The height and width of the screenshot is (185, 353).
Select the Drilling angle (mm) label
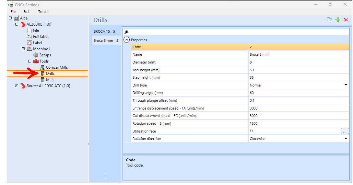[x=147, y=93]
